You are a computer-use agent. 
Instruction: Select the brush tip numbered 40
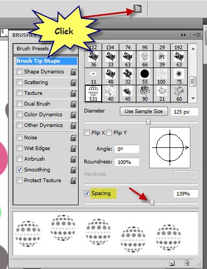(111, 94)
